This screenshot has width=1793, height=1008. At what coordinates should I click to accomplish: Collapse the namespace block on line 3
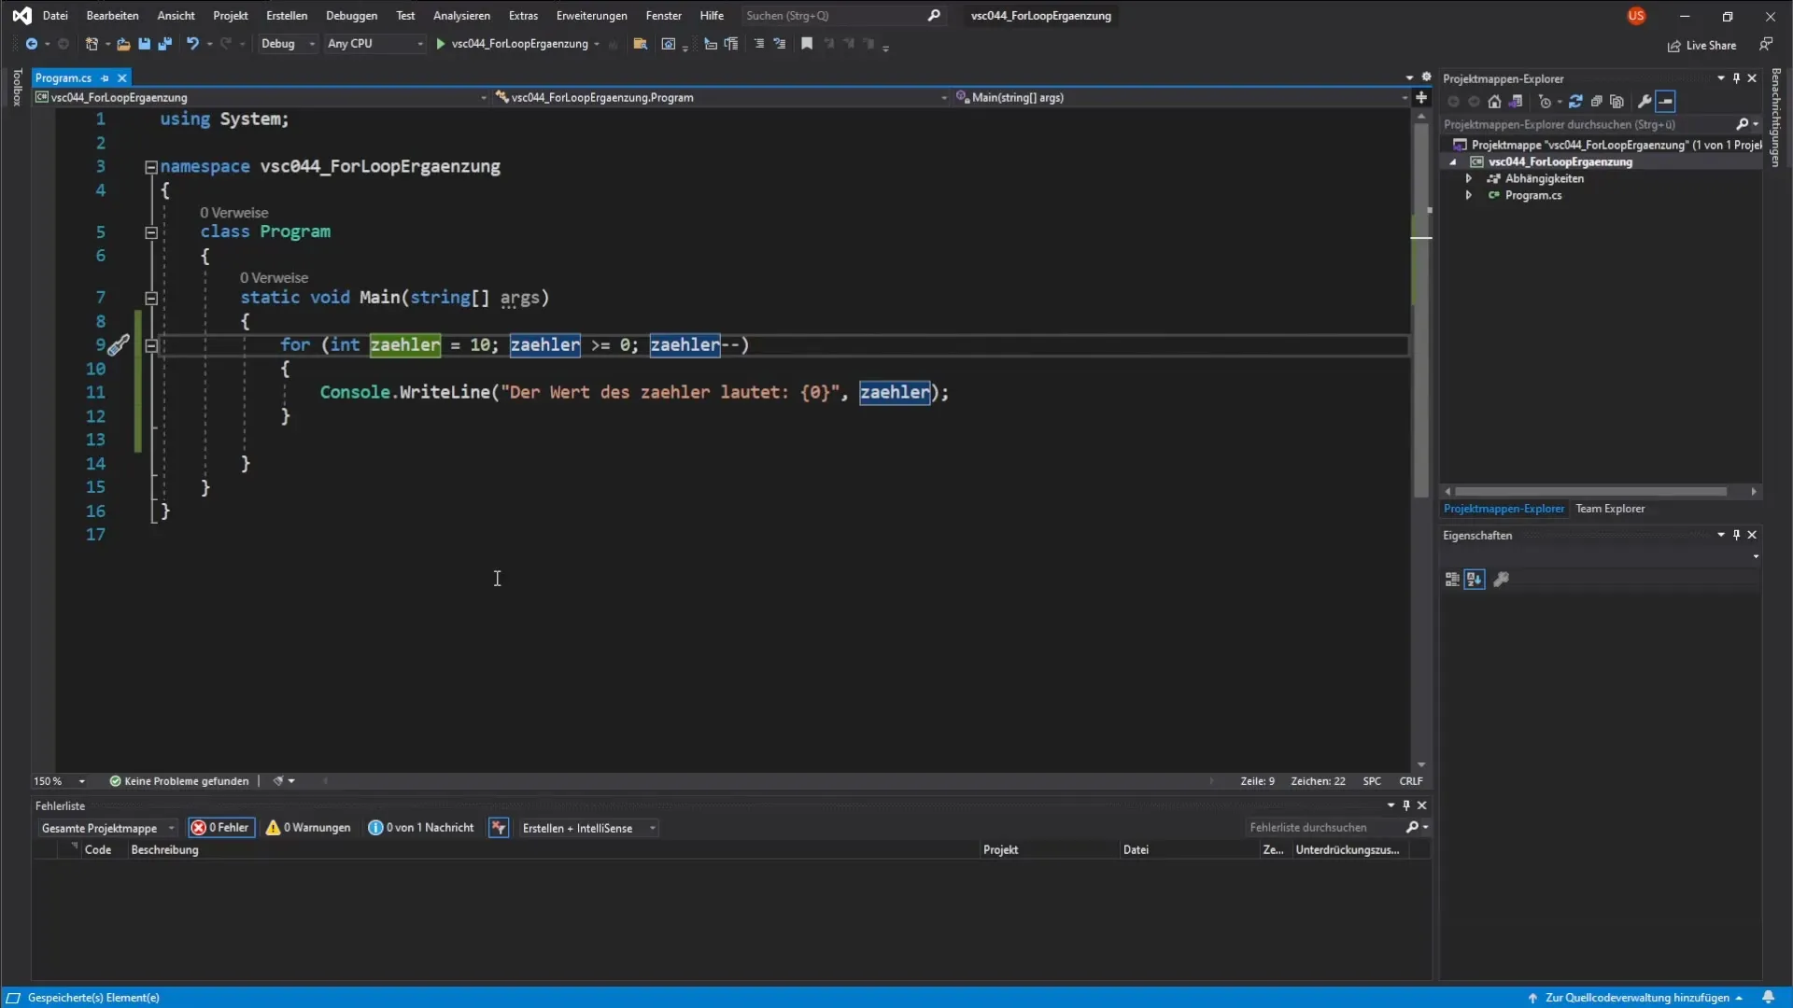tap(150, 167)
